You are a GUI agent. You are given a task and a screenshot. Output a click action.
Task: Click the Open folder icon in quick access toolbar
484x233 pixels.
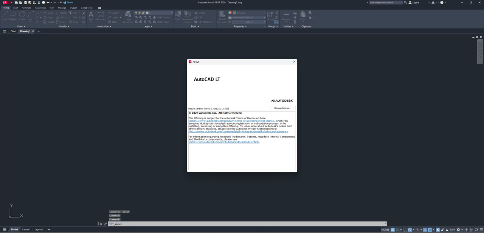(x=21, y=2)
